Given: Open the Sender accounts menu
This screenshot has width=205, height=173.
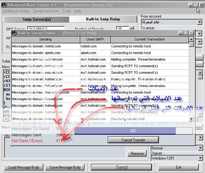Looking at the screenshot, I should click(x=46, y=11).
